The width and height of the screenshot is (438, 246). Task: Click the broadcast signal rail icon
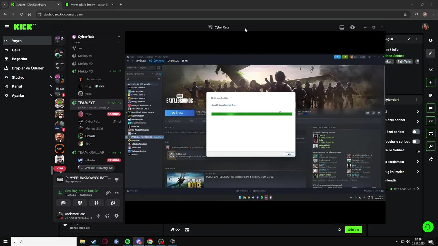430,121
